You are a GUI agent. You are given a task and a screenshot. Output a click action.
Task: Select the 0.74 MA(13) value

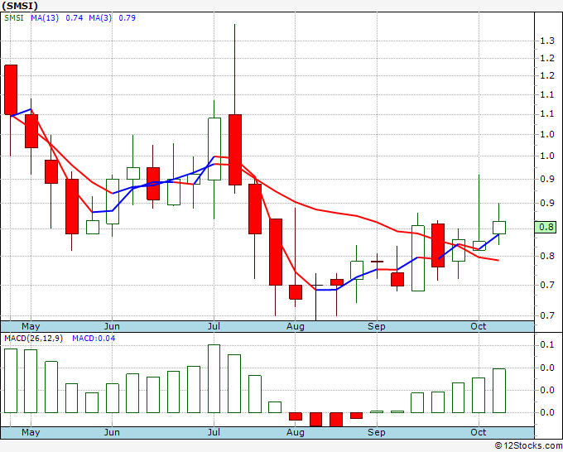pyautogui.click(x=75, y=18)
